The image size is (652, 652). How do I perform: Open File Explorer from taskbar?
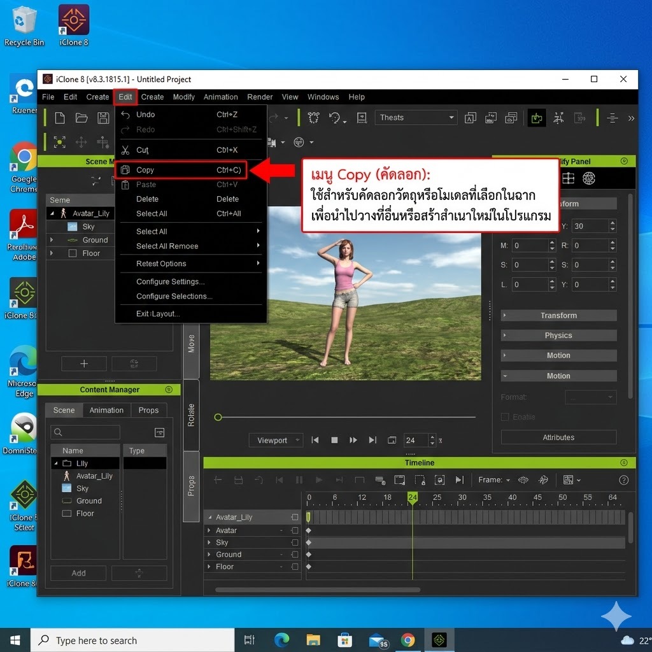click(x=313, y=640)
